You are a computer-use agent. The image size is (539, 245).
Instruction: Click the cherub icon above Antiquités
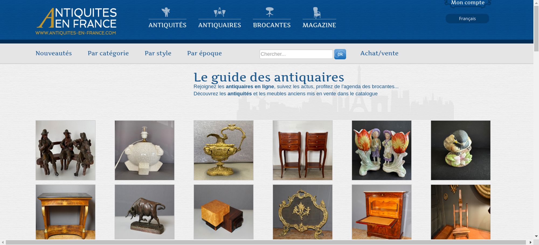[166, 12]
